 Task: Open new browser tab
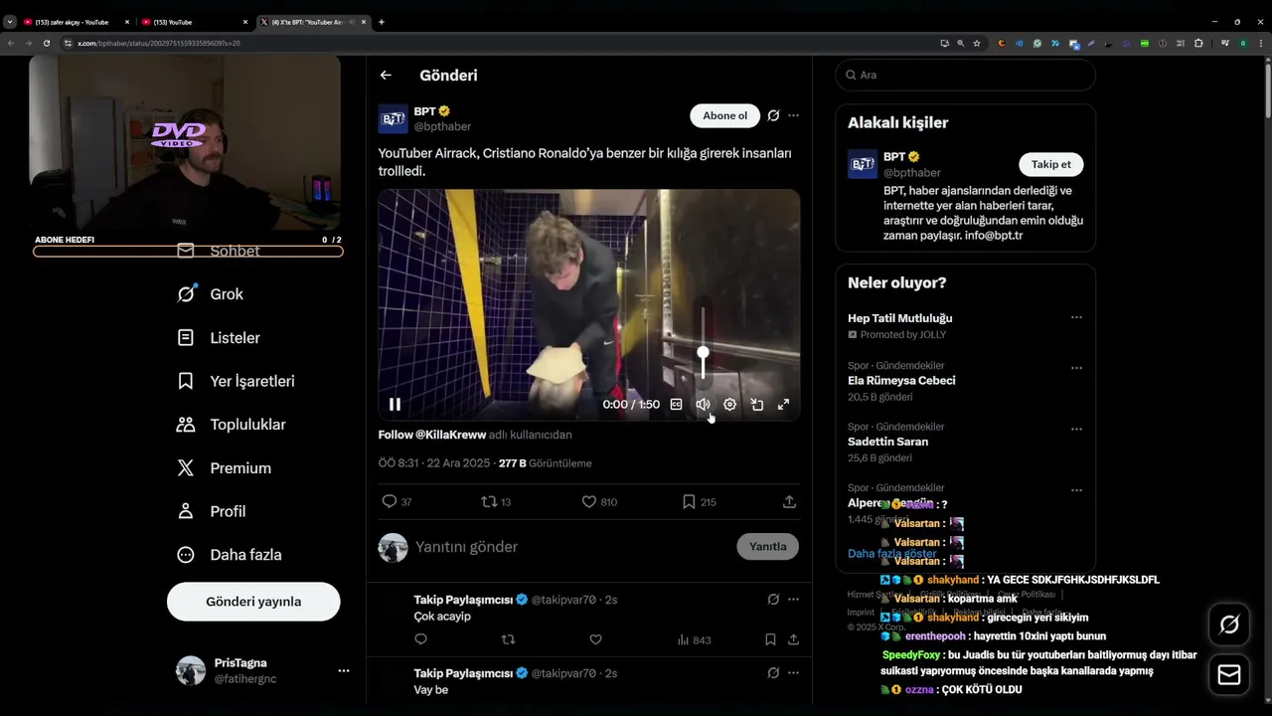click(382, 22)
